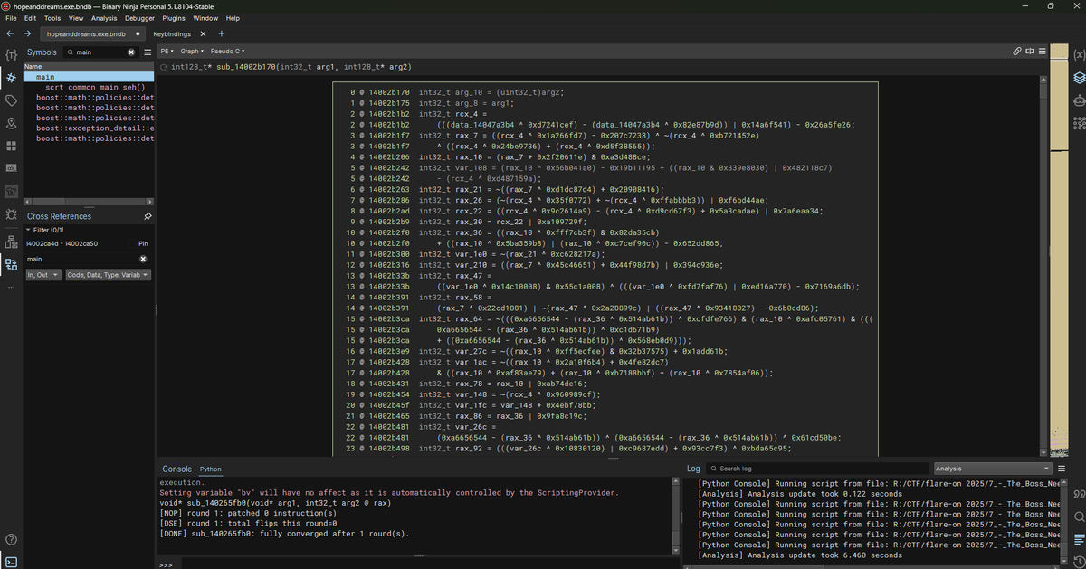This screenshot has width=1086, height=569.
Task: Open the File menu
Action: (x=11, y=18)
